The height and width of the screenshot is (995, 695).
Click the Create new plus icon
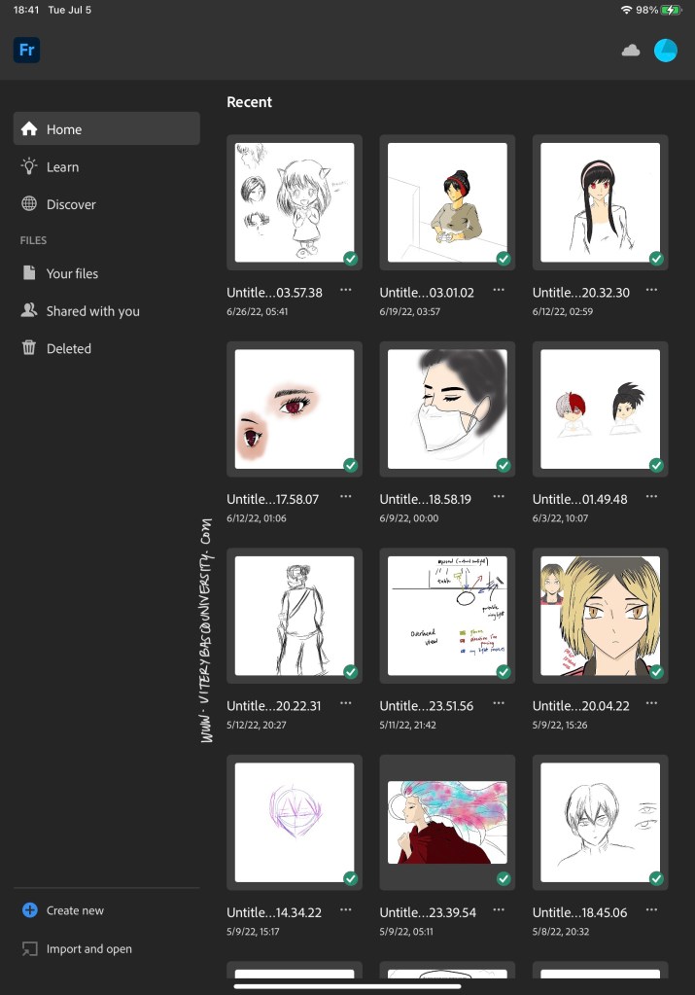[29, 910]
